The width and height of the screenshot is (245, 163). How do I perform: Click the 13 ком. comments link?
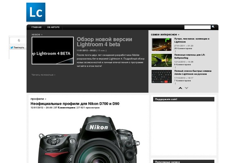(x=101, y=51)
